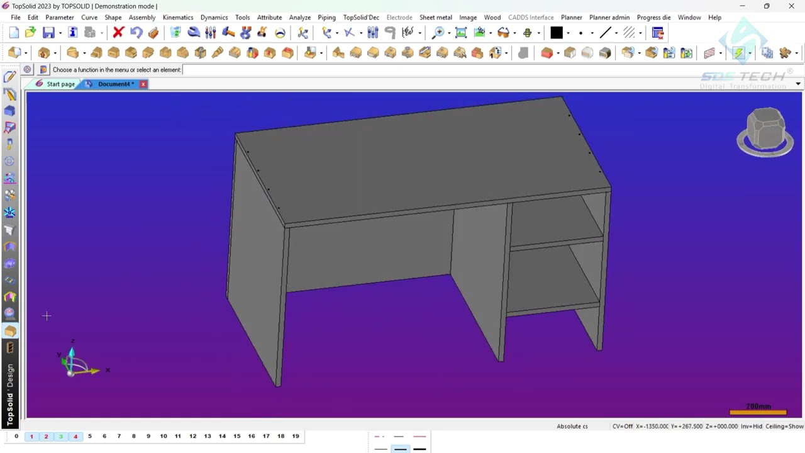Toggle layer 1 in the layer bar
Image resolution: width=805 pixels, height=453 pixels.
(x=31, y=436)
